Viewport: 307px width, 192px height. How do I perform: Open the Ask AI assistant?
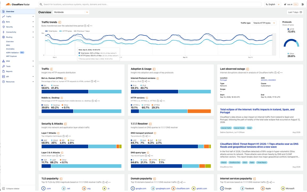tap(291, 4)
